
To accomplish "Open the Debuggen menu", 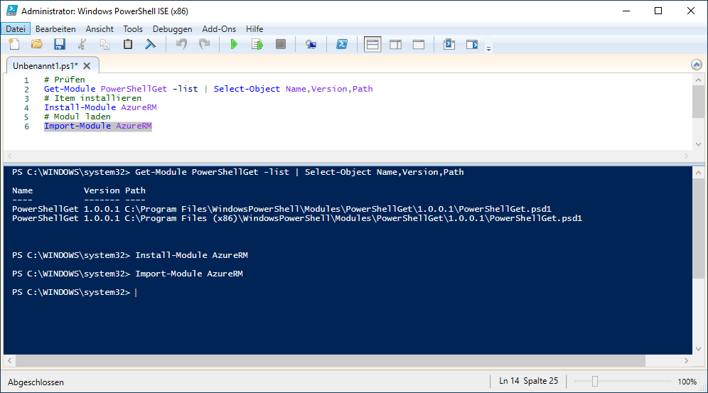I will coord(172,29).
